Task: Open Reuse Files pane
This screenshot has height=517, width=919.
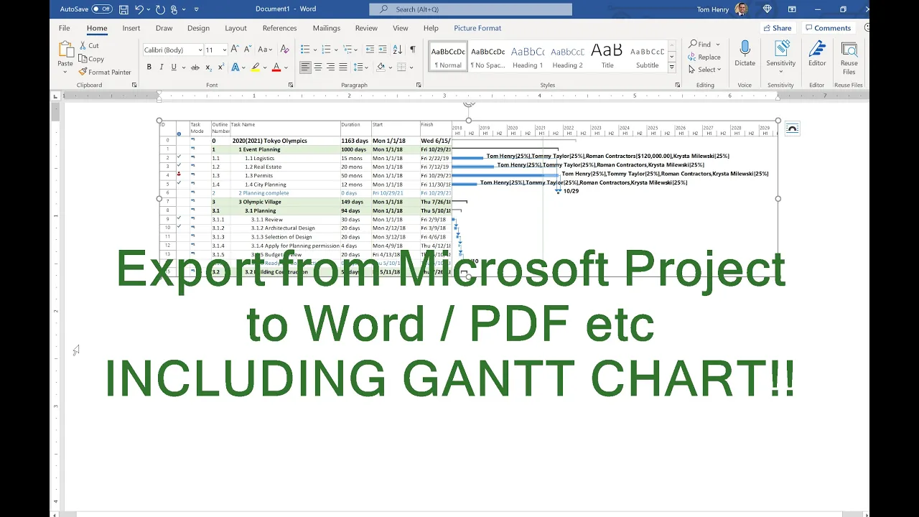Action: 849,58
